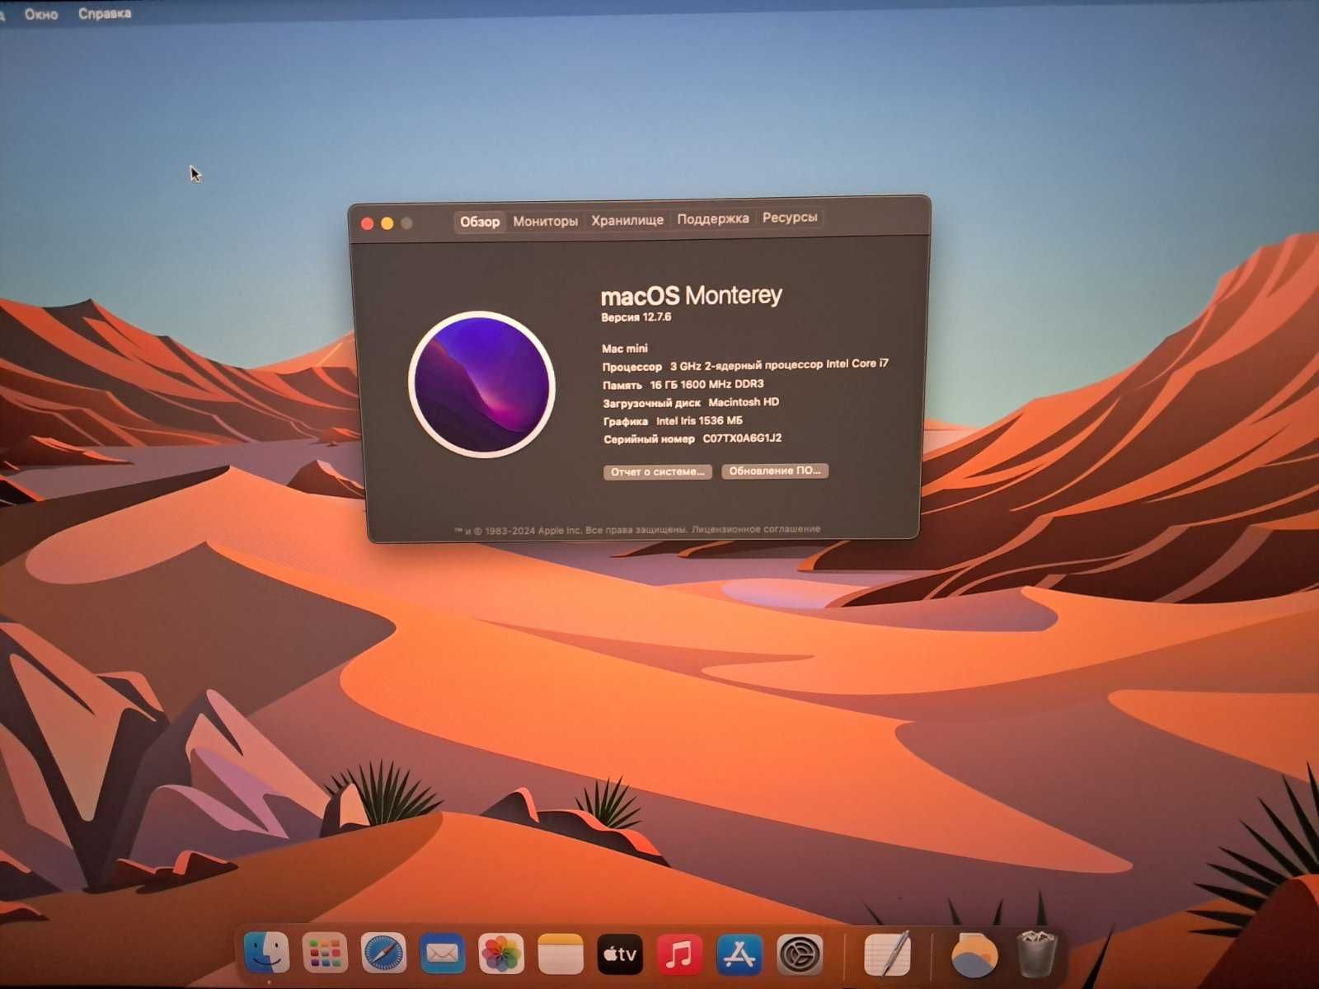Click the macOS Monterey title
The height and width of the screenshot is (989, 1319).
coord(691,295)
